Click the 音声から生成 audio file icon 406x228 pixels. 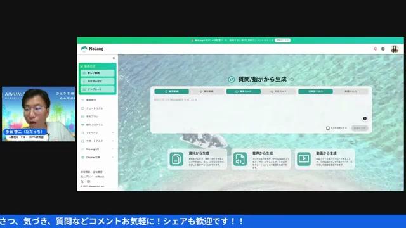(240, 159)
